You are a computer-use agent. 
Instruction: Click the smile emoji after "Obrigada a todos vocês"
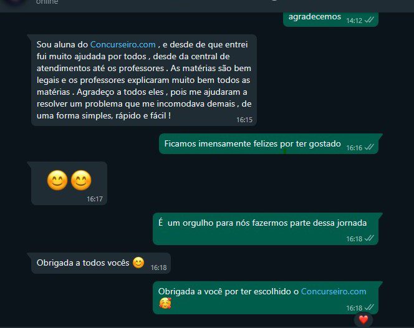pyautogui.click(x=138, y=263)
